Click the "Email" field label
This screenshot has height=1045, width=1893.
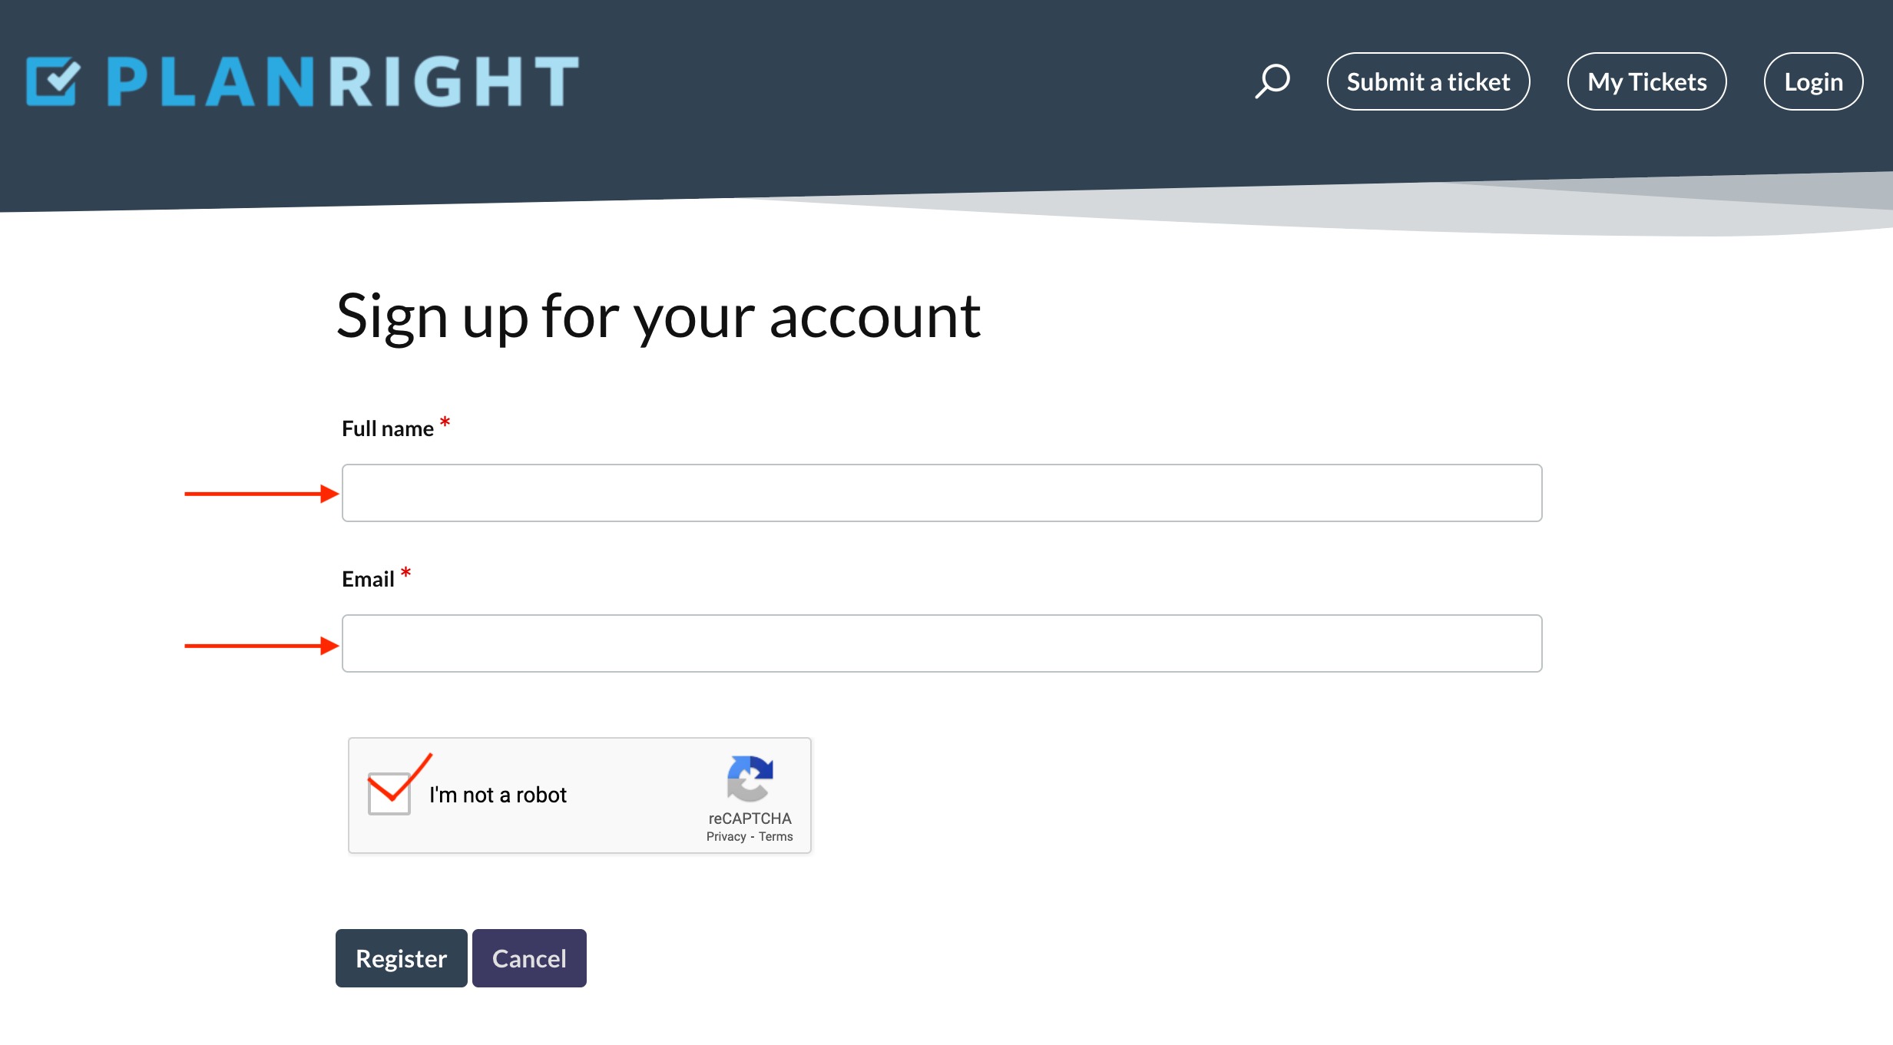pyautogui.click(x=368, y=579)
